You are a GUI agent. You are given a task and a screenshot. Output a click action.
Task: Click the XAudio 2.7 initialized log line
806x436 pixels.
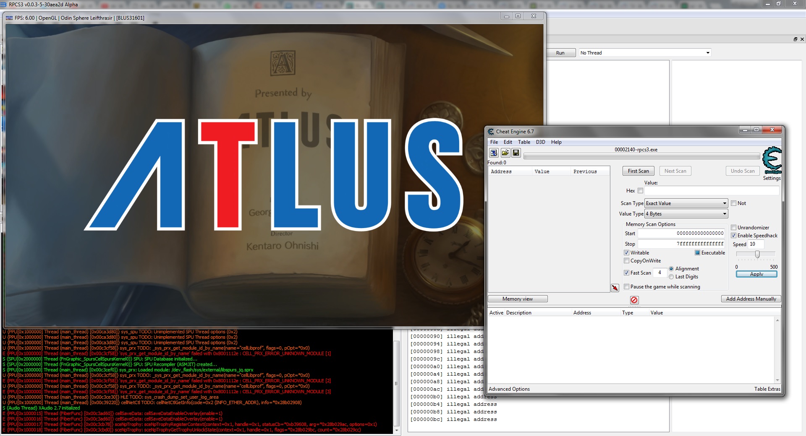(41, 408)
